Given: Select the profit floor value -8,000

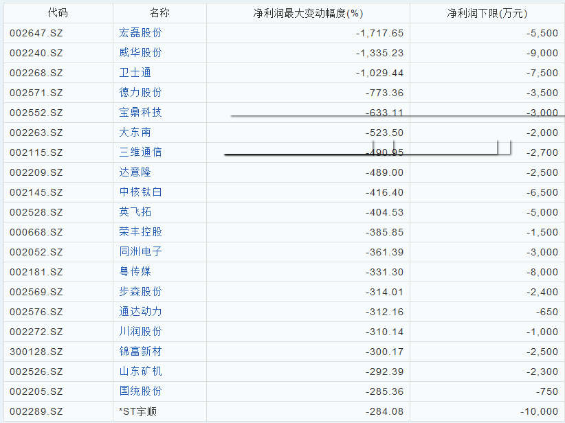Looking at the screenshot, I should click(x=542, y=272).
